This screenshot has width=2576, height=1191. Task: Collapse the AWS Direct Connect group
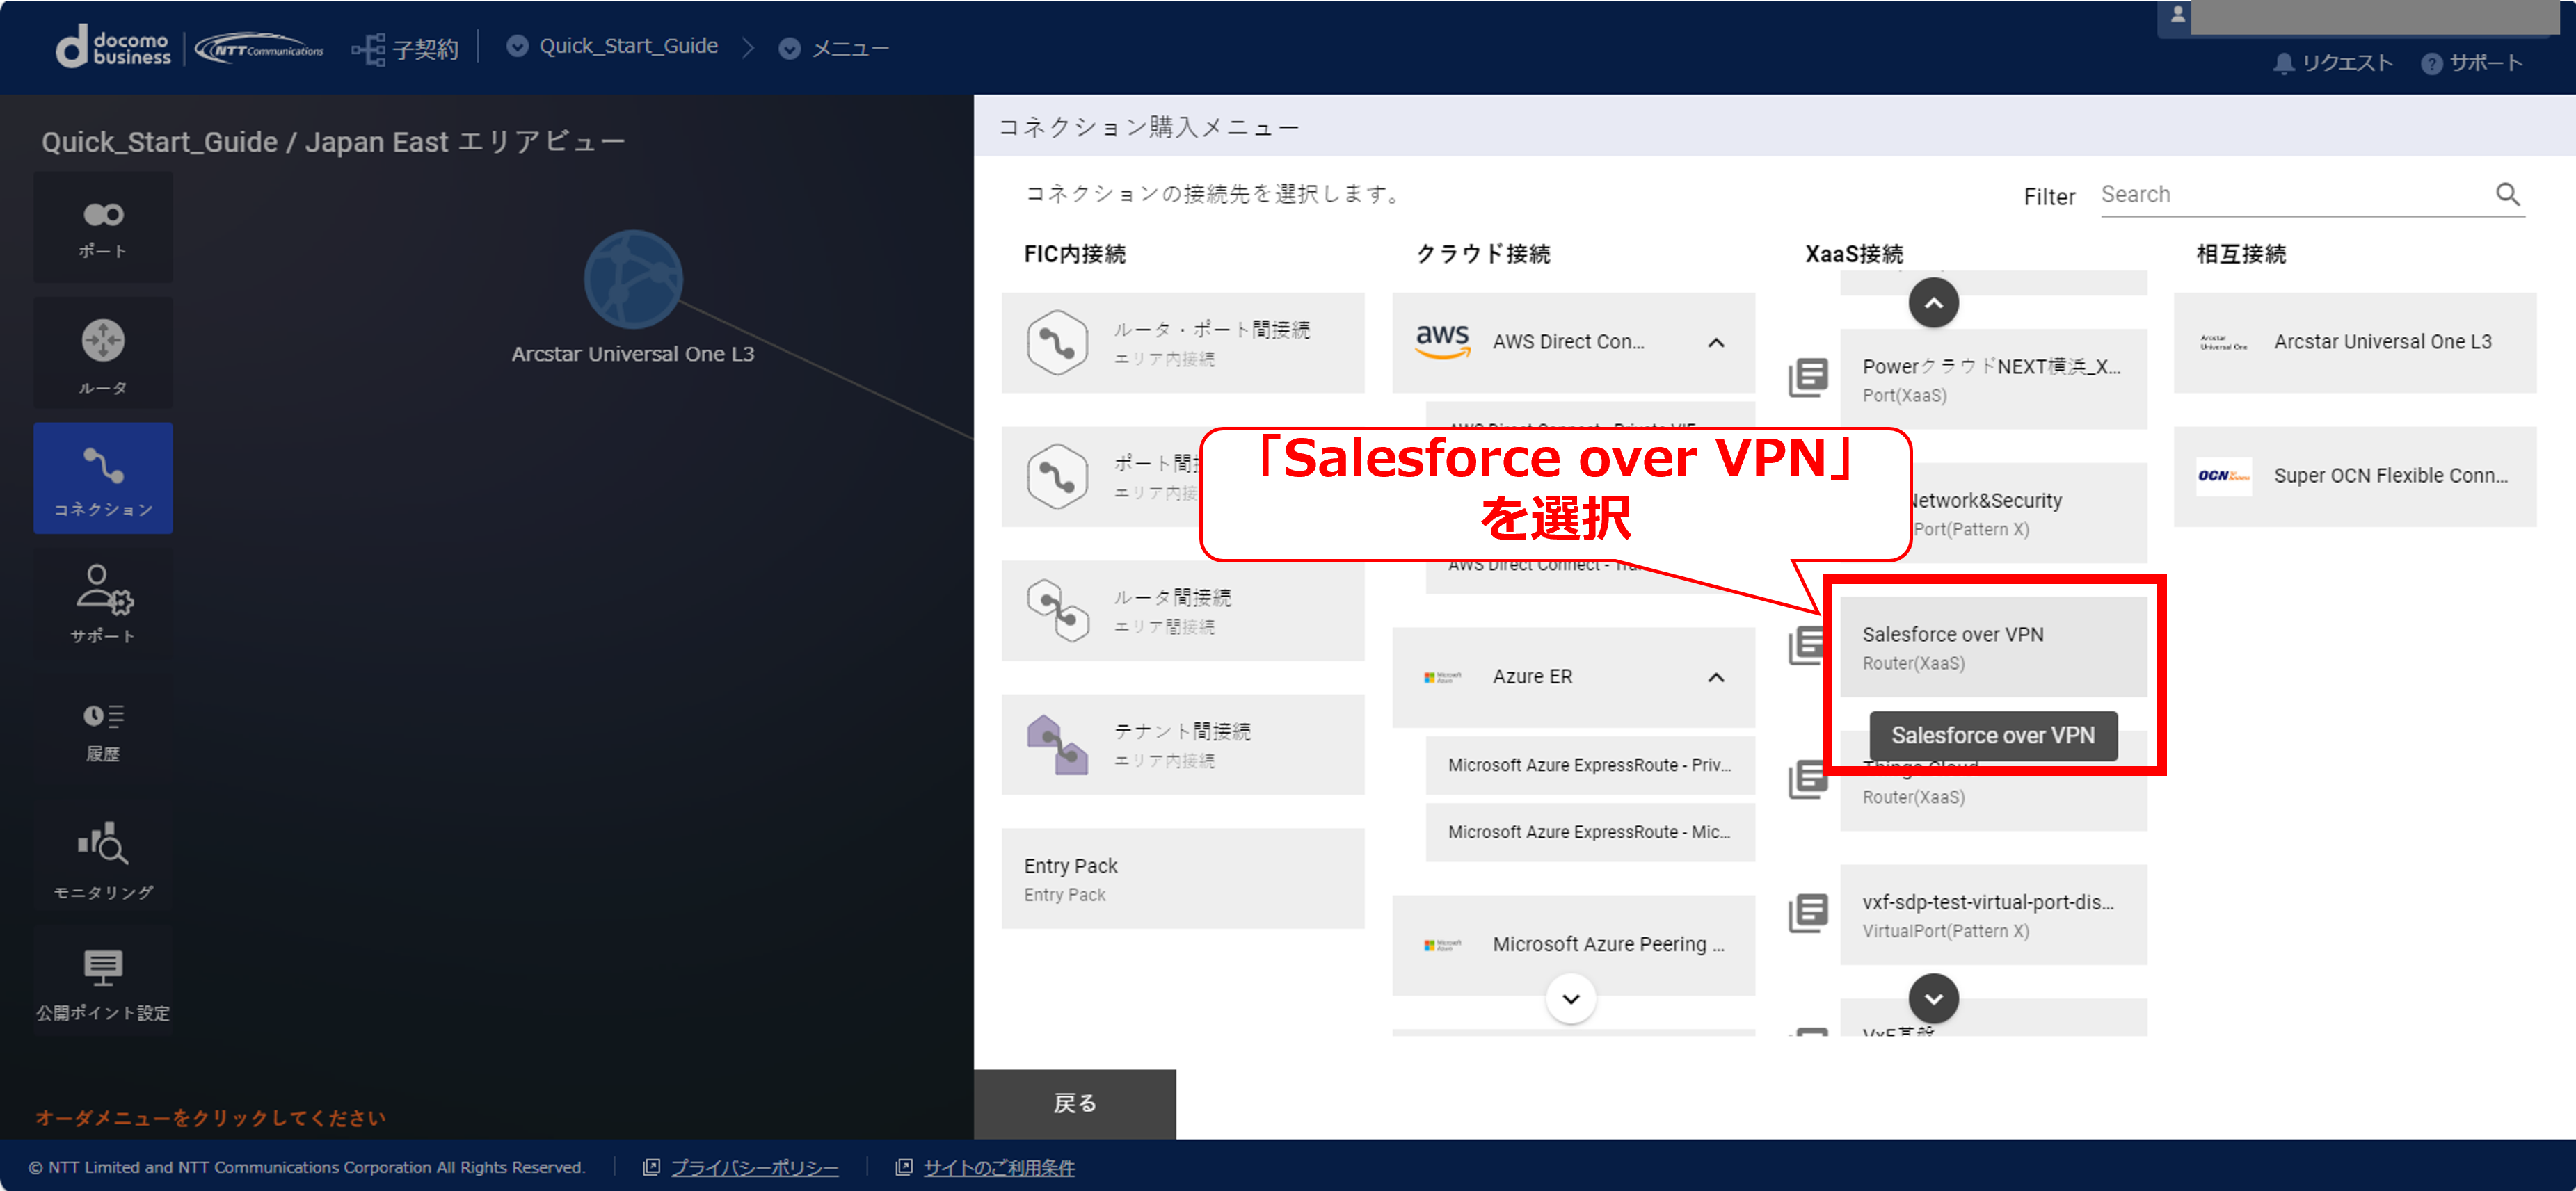pyautogui.click(x=1716, y=343)
